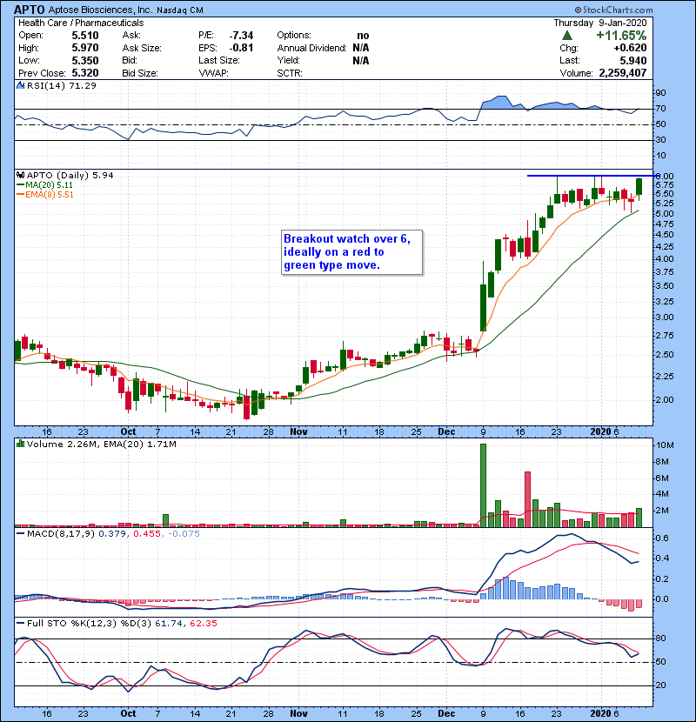
Task: Click the EPS value -0.81
Action: pos(241,48)
